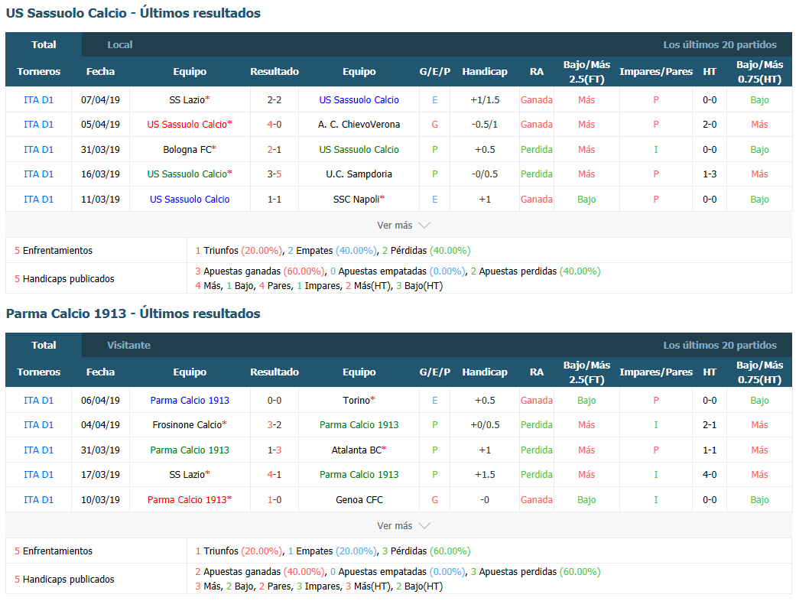Expand Ver más under Sassuolo results
796x601 pixels.
[403, 225]
